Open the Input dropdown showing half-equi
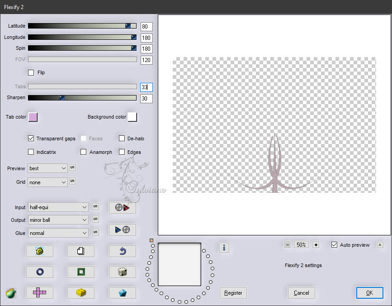Viewport: 392px width, 306px height. (58, 207)
